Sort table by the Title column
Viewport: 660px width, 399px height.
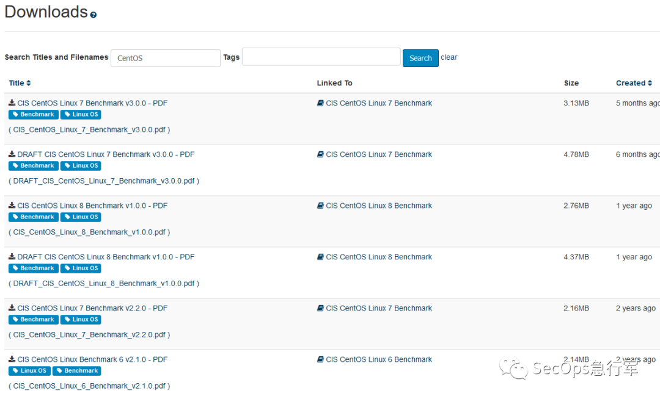pyautogui.click(x=20, y=83)
